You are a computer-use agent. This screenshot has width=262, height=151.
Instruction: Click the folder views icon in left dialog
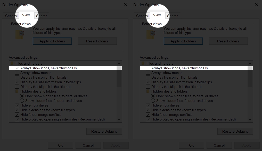(20, 35)
